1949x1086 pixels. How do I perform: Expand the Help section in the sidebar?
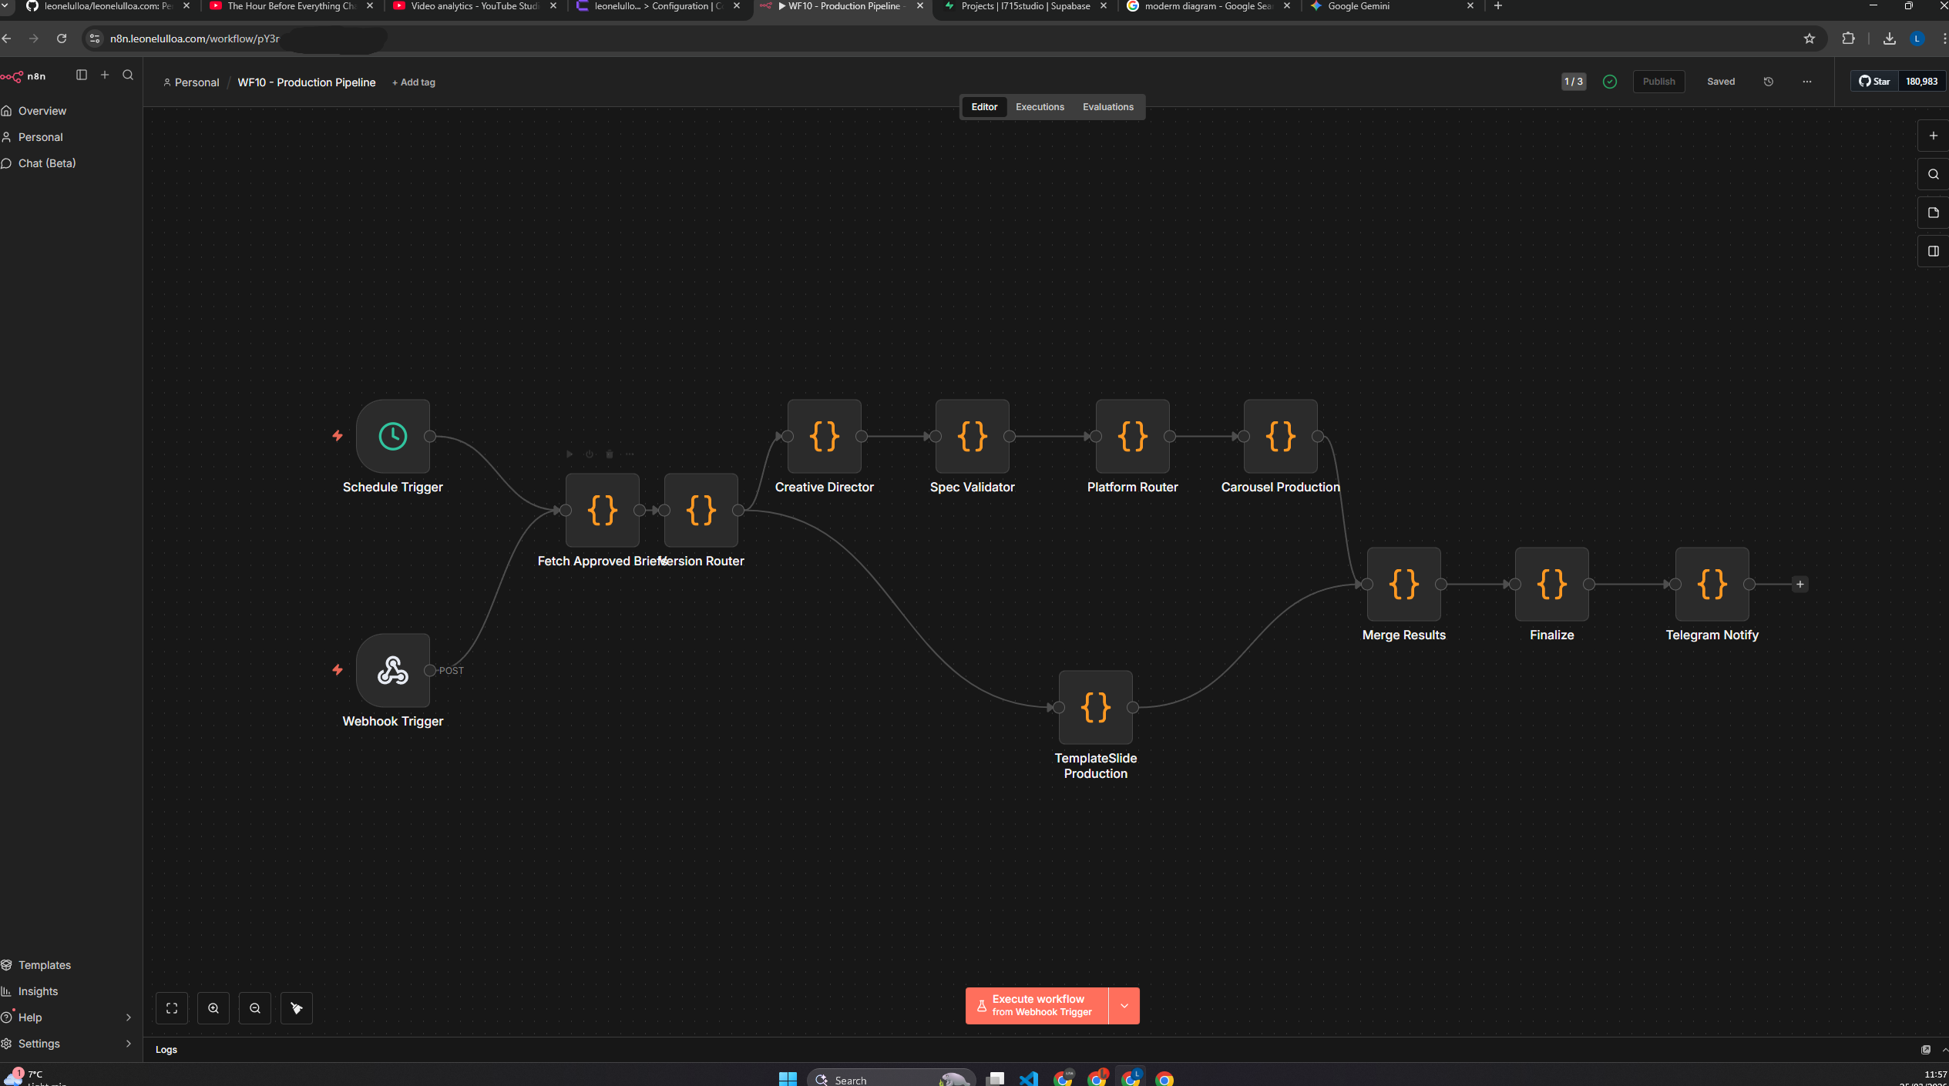[69, 1017]
